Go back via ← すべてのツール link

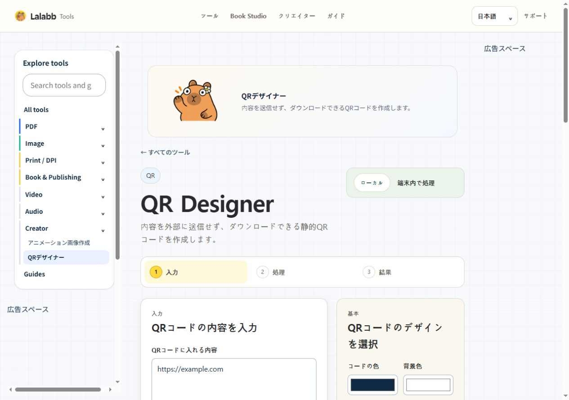[x=165, y=153]
